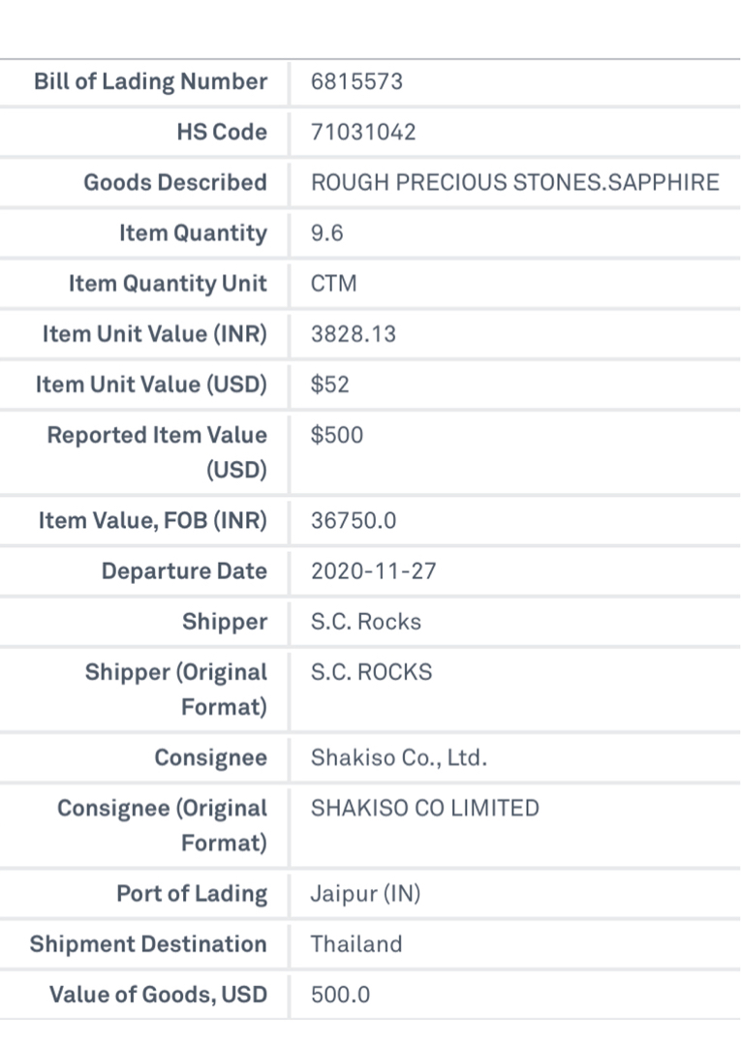The width and height of the screenshot is (741, 1045).
Task: Click the Bill of Lading Number label
Action: pyautogui.click(x=150, y=82)
